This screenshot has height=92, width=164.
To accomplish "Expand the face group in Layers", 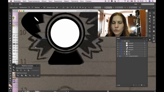I will 125,54.
